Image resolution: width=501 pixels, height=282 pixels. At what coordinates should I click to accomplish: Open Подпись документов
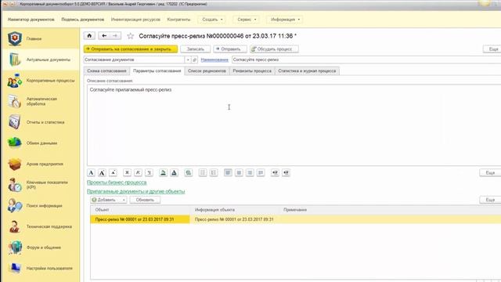pyautogui.click(x=83, y=20)
